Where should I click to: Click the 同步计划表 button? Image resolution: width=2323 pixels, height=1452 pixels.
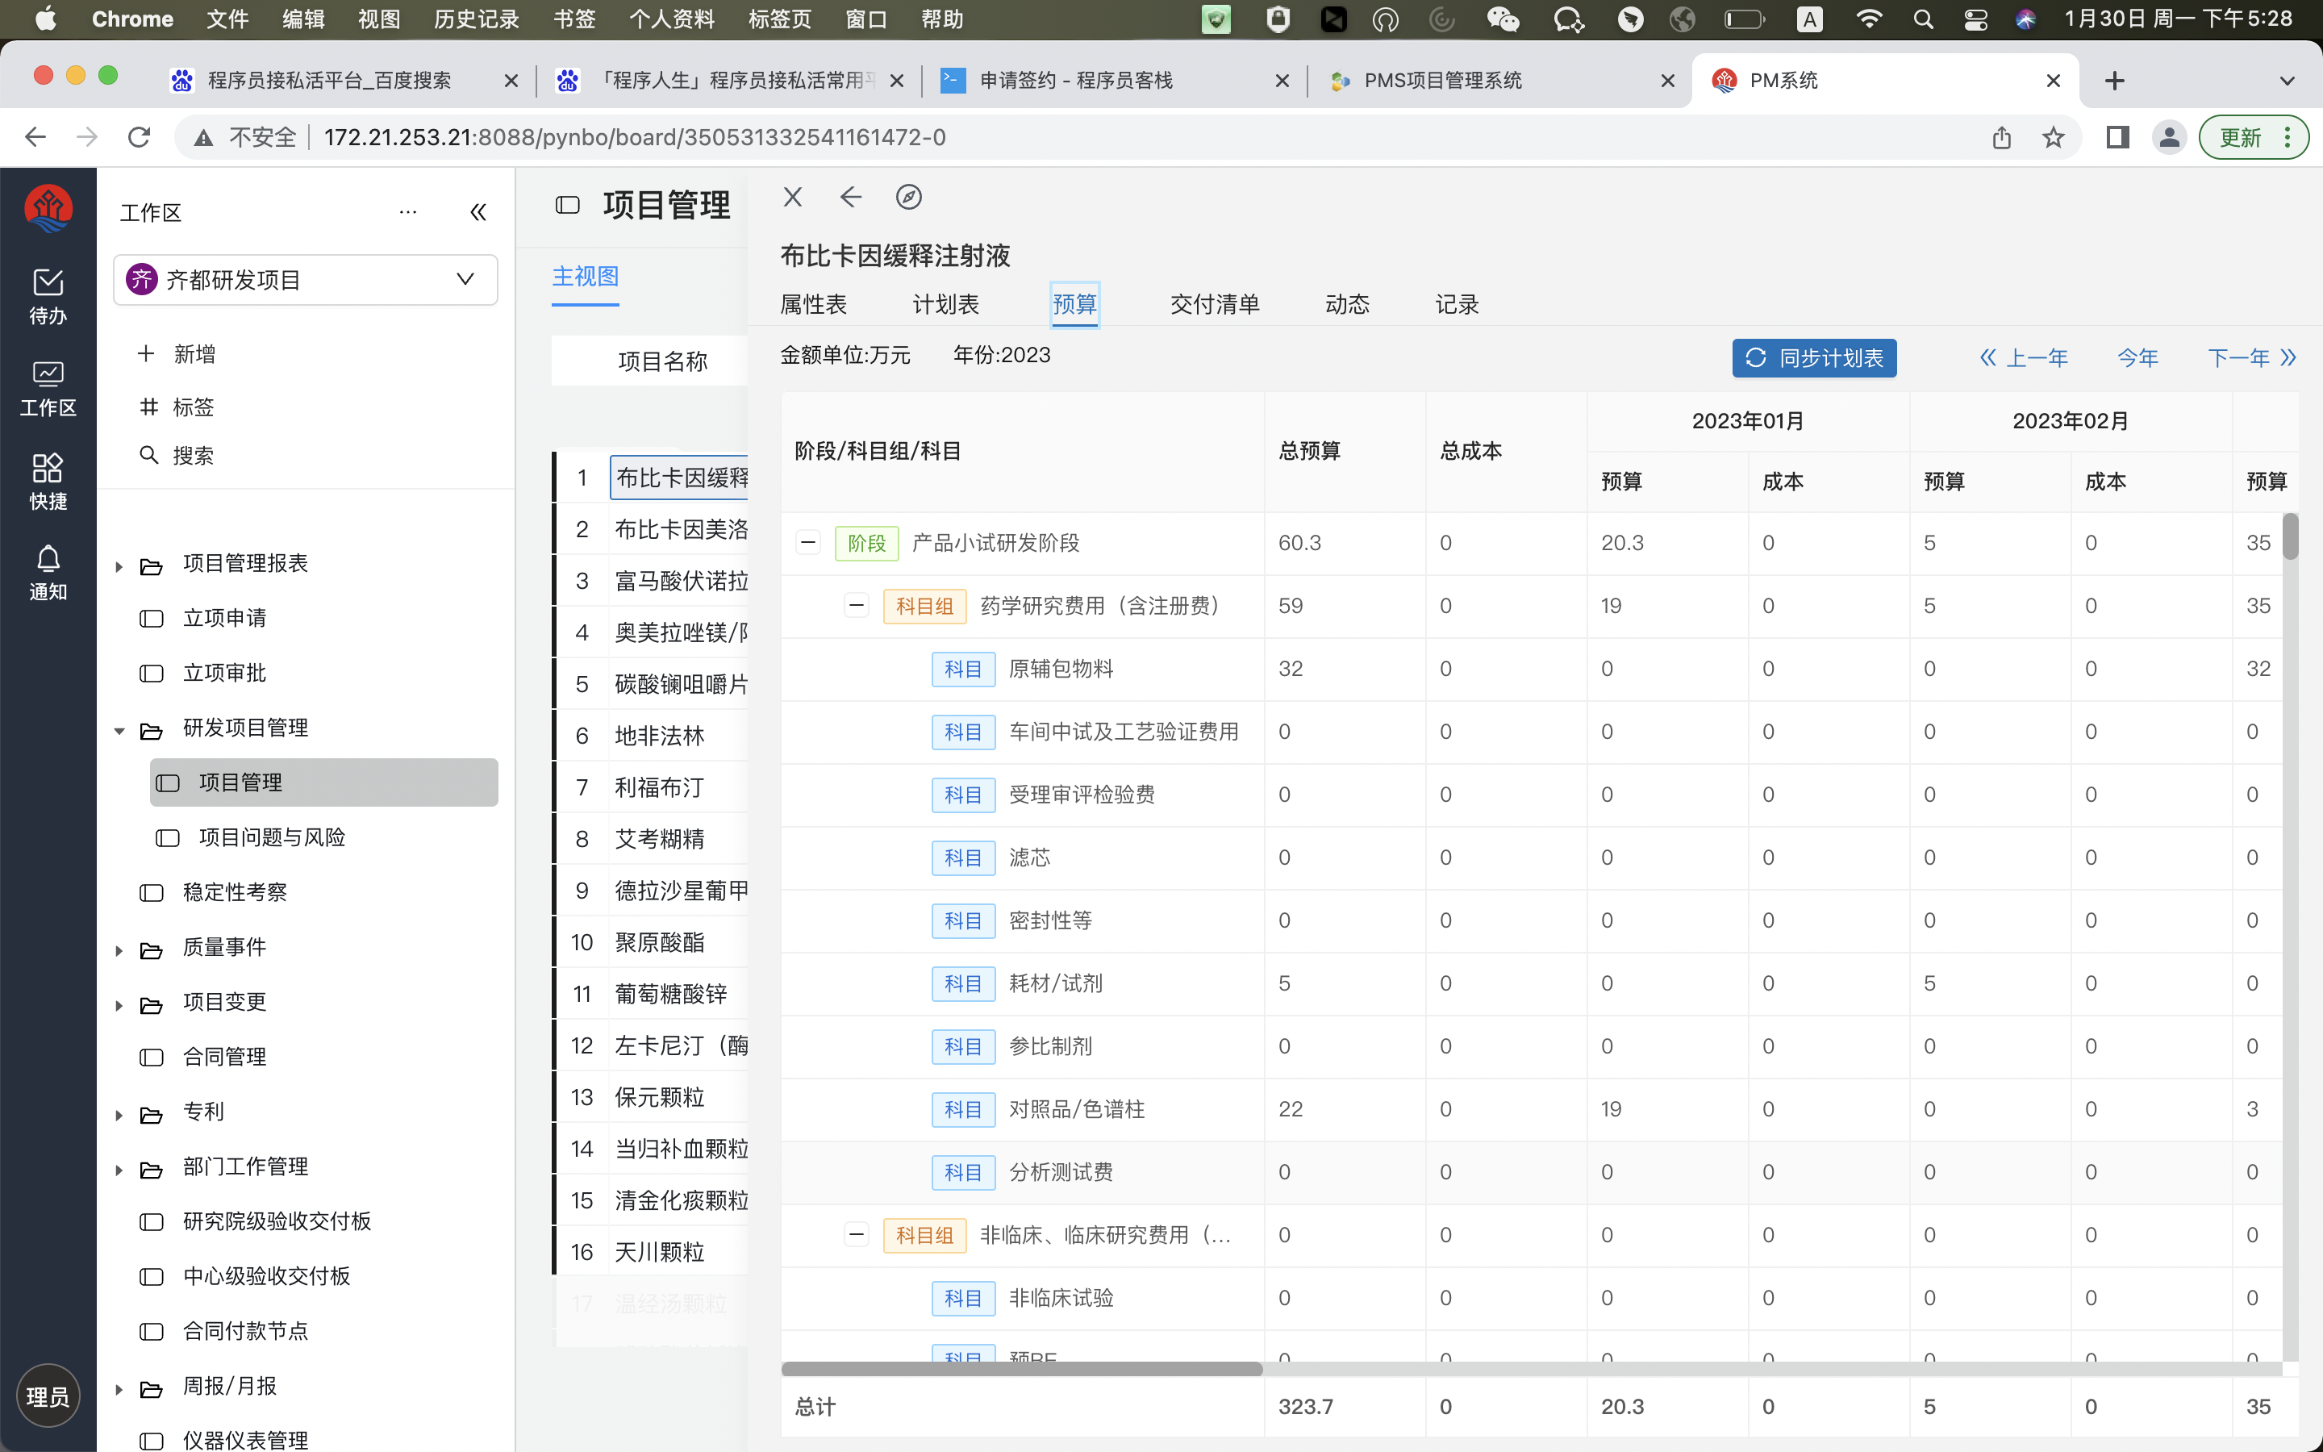point(1813,357)
